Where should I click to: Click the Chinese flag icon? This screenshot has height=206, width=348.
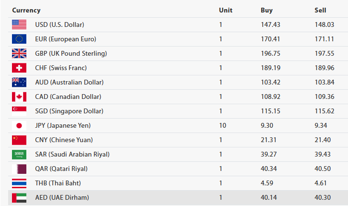click(19, 140)
